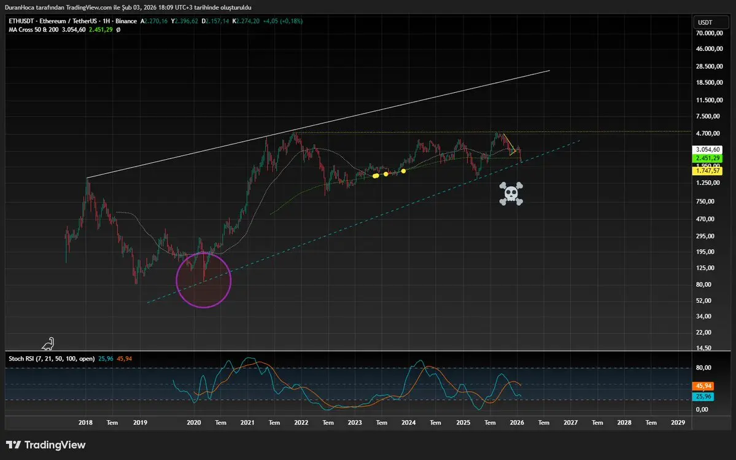
Task: Click the 2025 label on time axis
Action: [x=463, y=423]
